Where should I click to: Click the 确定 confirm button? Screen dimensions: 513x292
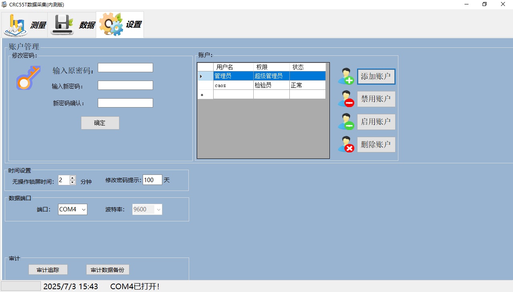pos(100,123)
